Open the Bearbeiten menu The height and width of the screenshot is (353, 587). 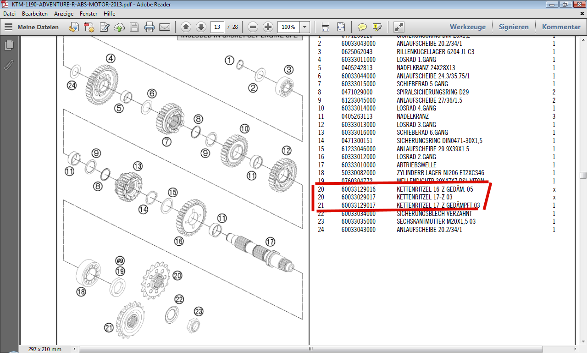click(34, 14)
